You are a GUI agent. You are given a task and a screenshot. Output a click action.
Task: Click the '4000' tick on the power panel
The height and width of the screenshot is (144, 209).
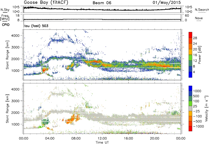pyautogui.click(x=15, y=36)
